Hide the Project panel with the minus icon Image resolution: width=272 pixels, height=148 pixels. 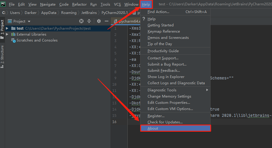pyautogui.click(x=107, y=21)
